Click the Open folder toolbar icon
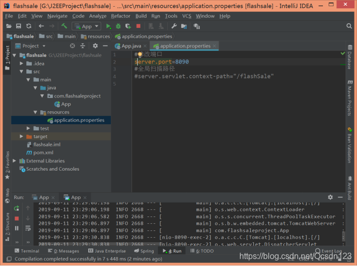 click(9, 26)
